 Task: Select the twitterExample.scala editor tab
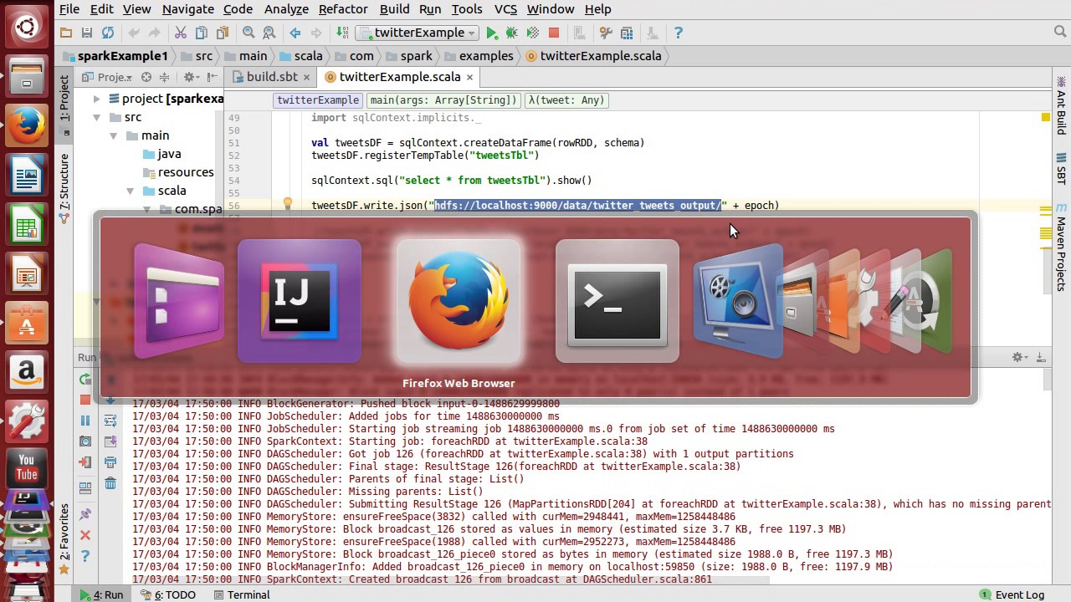(399, 77)
